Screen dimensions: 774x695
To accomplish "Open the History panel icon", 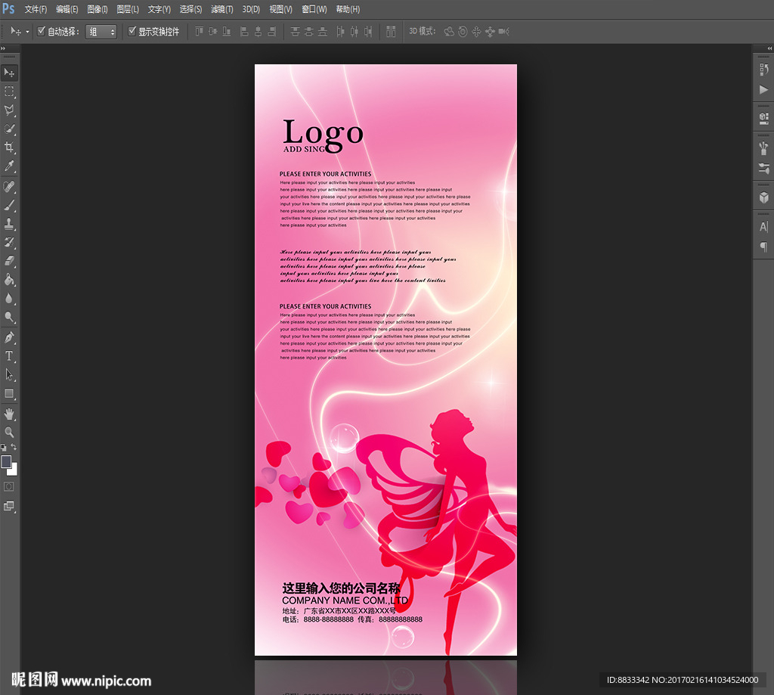I will [x=763, y=70].
